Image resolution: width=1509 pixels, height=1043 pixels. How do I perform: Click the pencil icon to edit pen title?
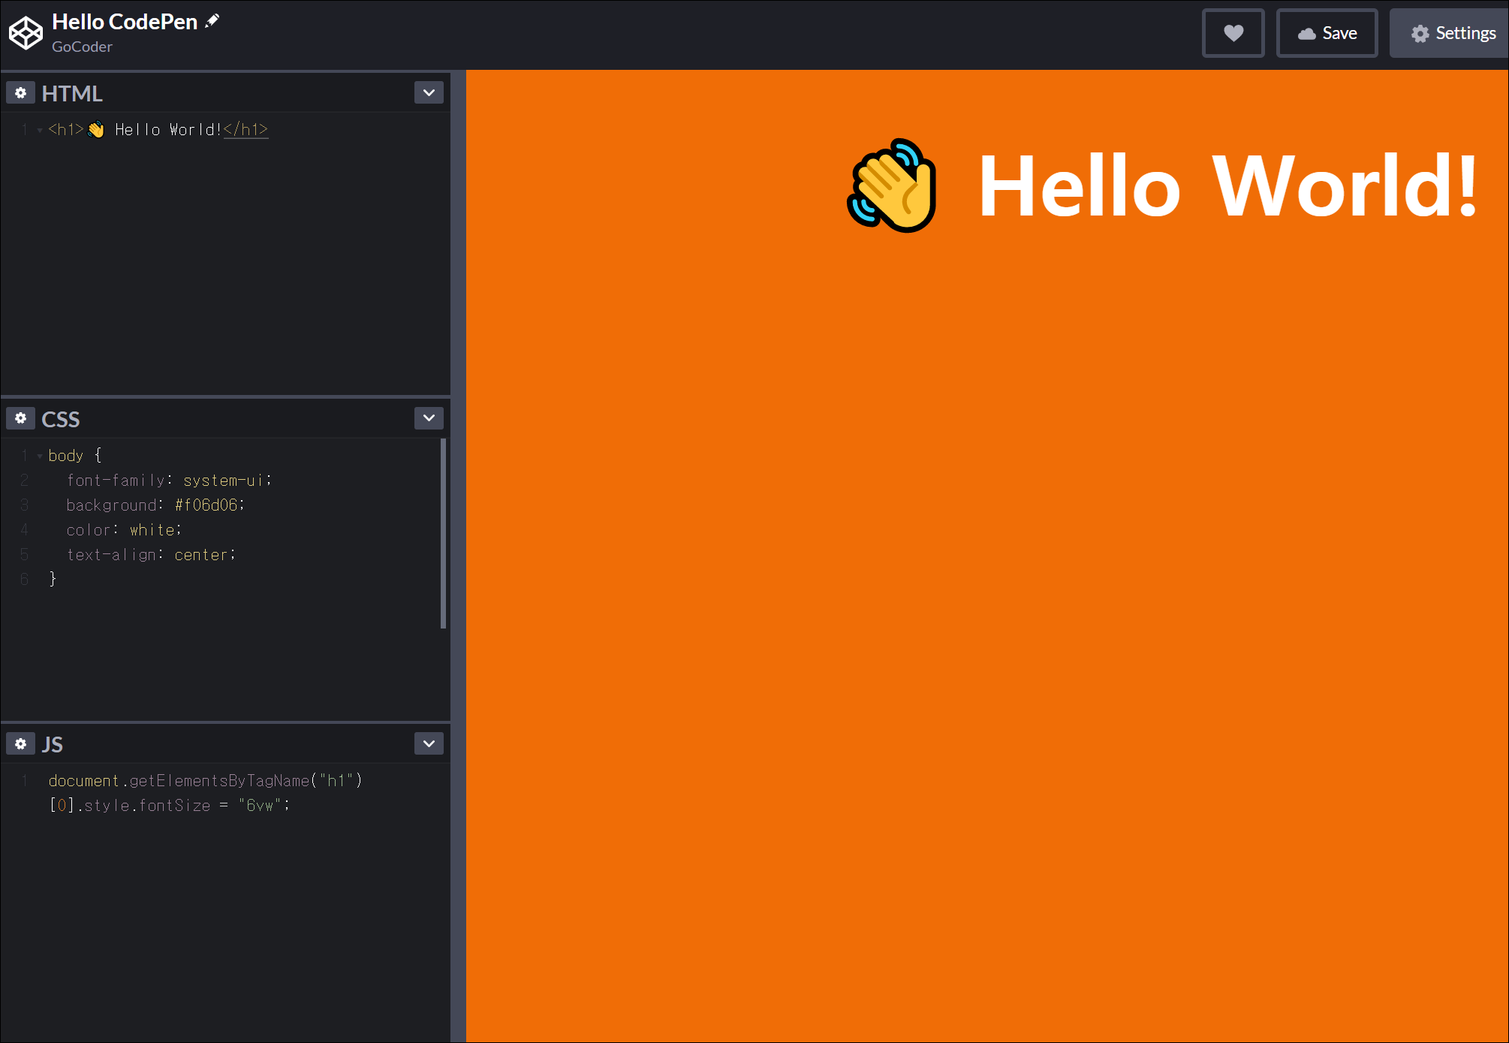coord(212,21)
